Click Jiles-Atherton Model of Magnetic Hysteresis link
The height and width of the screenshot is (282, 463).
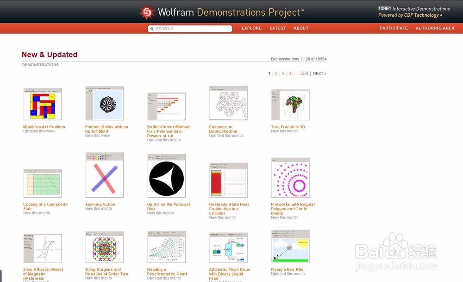click(x=43, y=274)
